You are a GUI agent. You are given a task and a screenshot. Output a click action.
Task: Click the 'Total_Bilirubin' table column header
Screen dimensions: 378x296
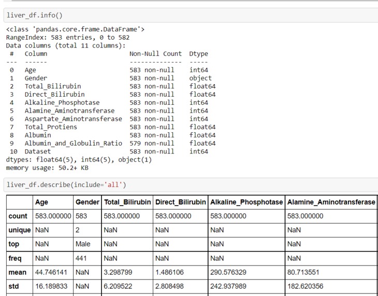pyautogui.click(x=127, y=202)
